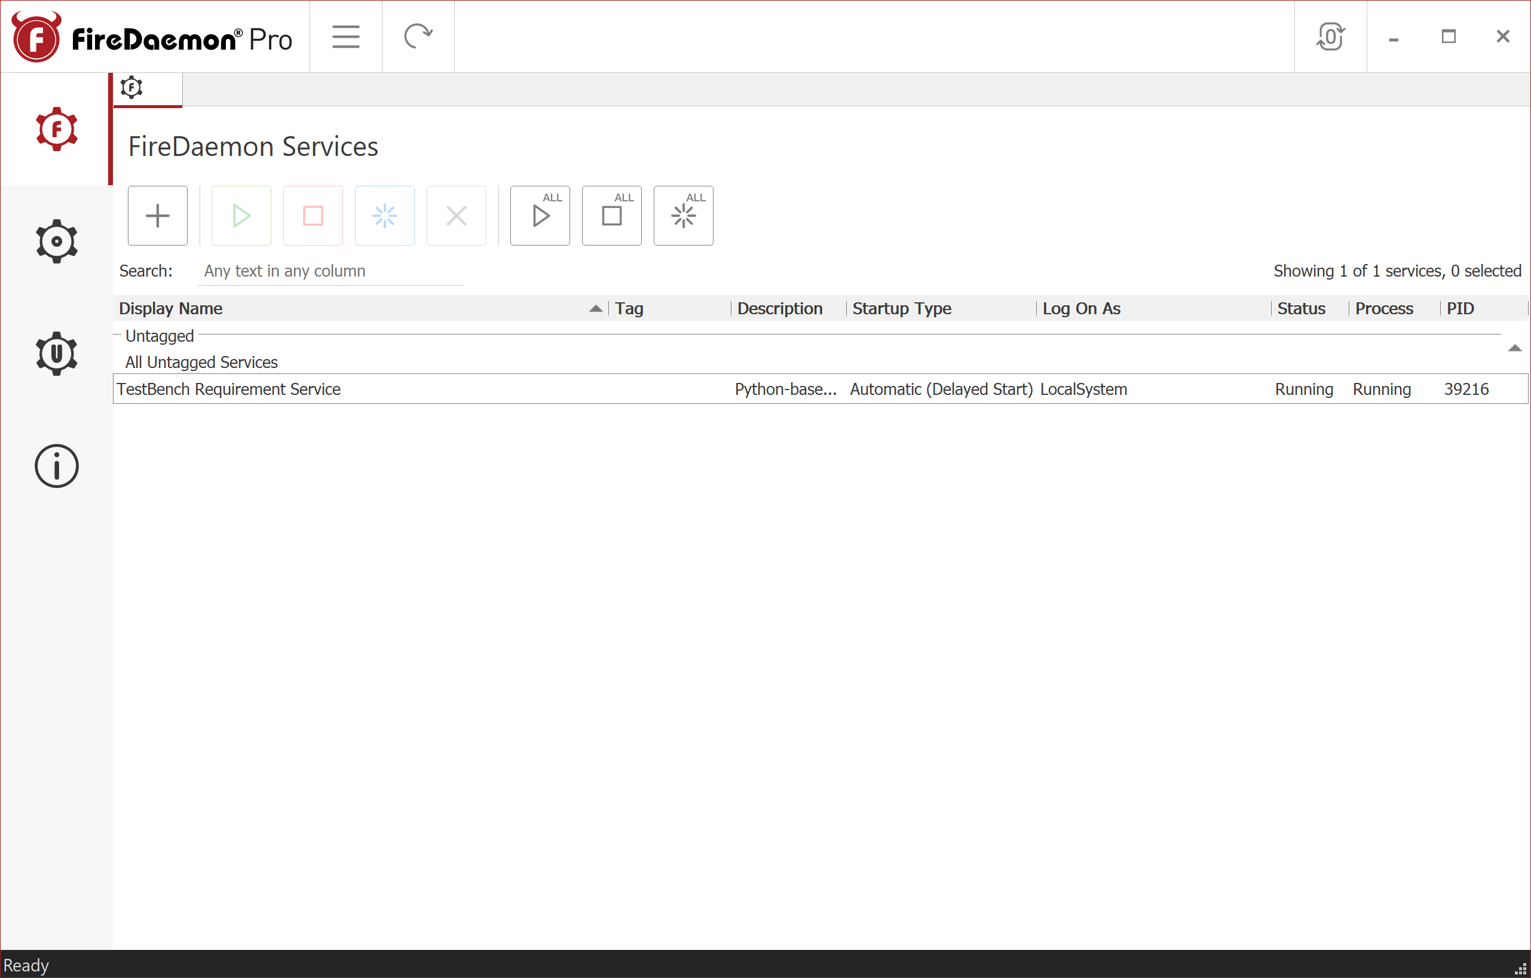Stop all services

pyautogui.click(x=611, y=216)
